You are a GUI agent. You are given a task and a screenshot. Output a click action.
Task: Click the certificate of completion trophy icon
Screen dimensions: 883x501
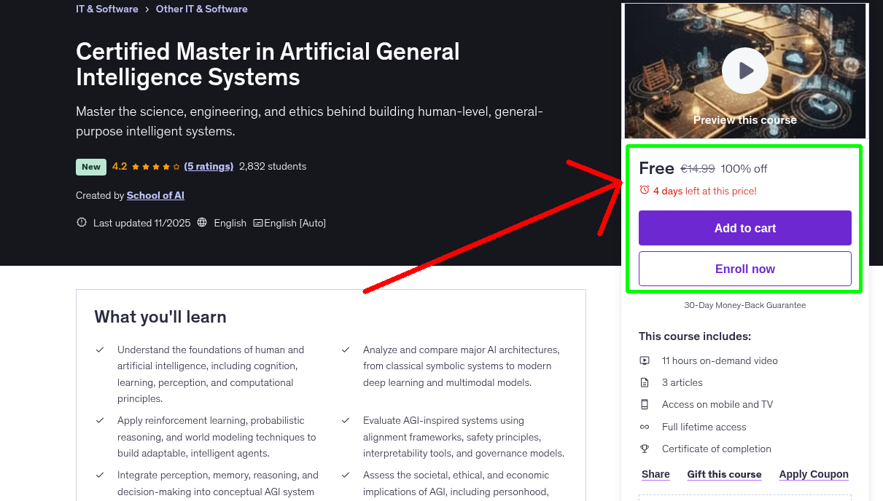pyautogui.click(x=645, y=449)
